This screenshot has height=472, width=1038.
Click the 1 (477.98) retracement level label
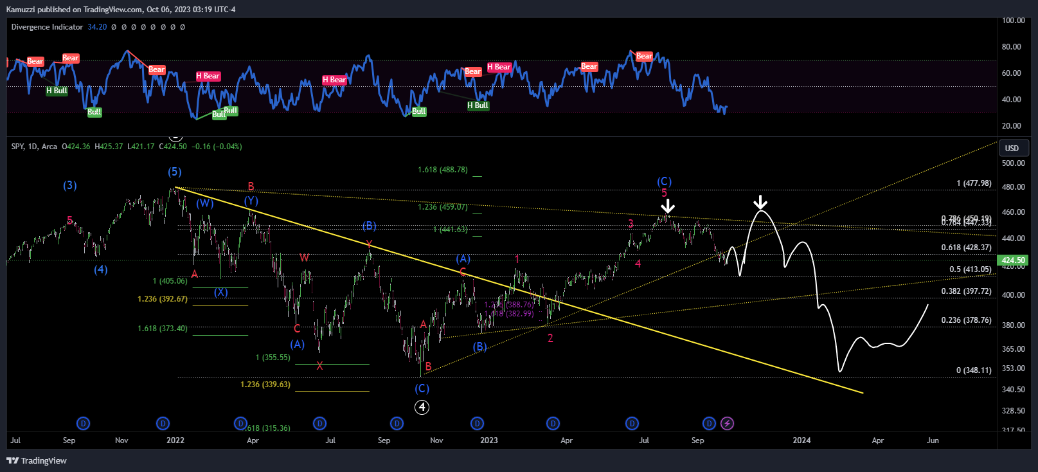coord(974,183)
